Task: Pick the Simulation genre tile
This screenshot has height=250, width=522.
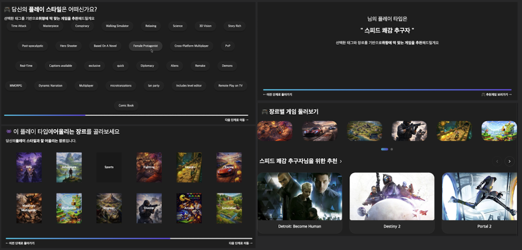Action: pos(229,208)
